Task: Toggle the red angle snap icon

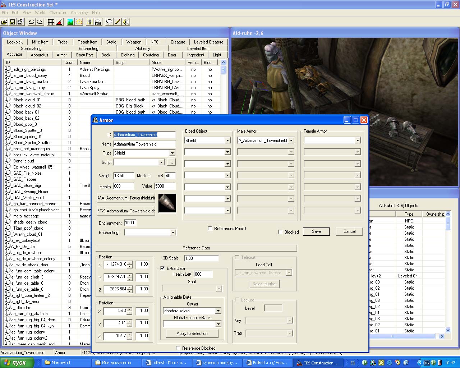Action: (x=59, y=22)
